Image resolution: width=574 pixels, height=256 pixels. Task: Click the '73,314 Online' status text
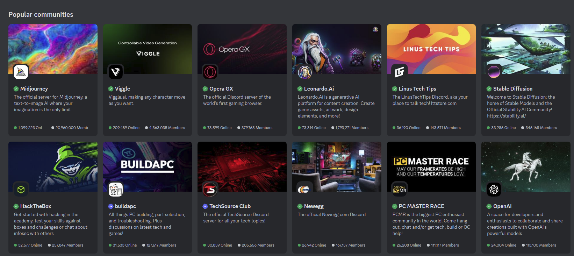(x=314, y=128)
